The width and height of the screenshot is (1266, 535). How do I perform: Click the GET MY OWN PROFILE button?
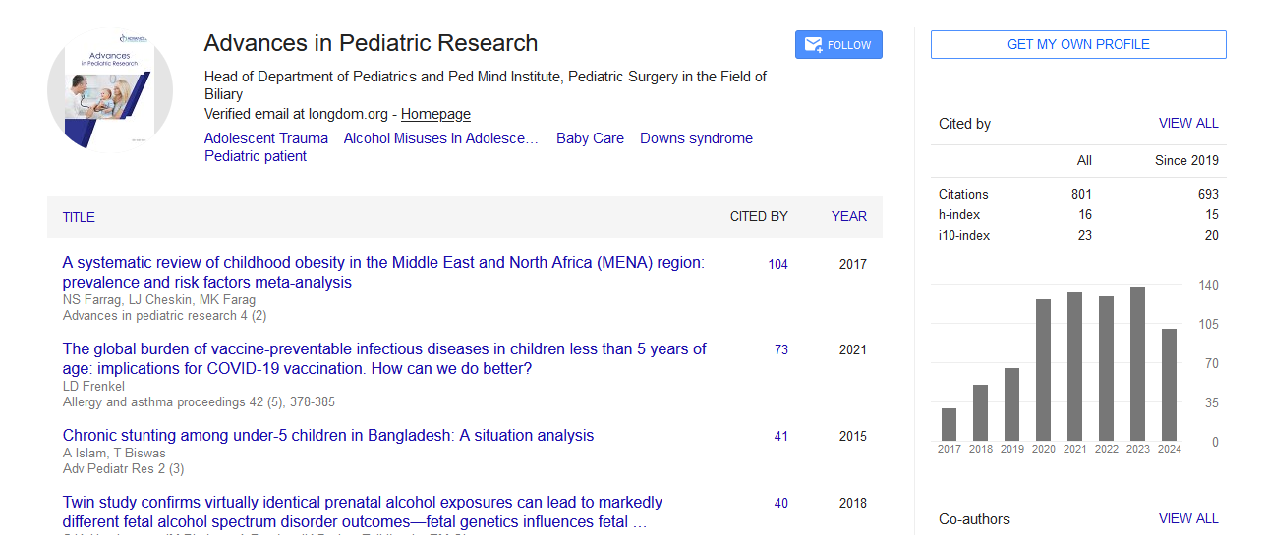pyautogui.click(x=1077, y=44)
